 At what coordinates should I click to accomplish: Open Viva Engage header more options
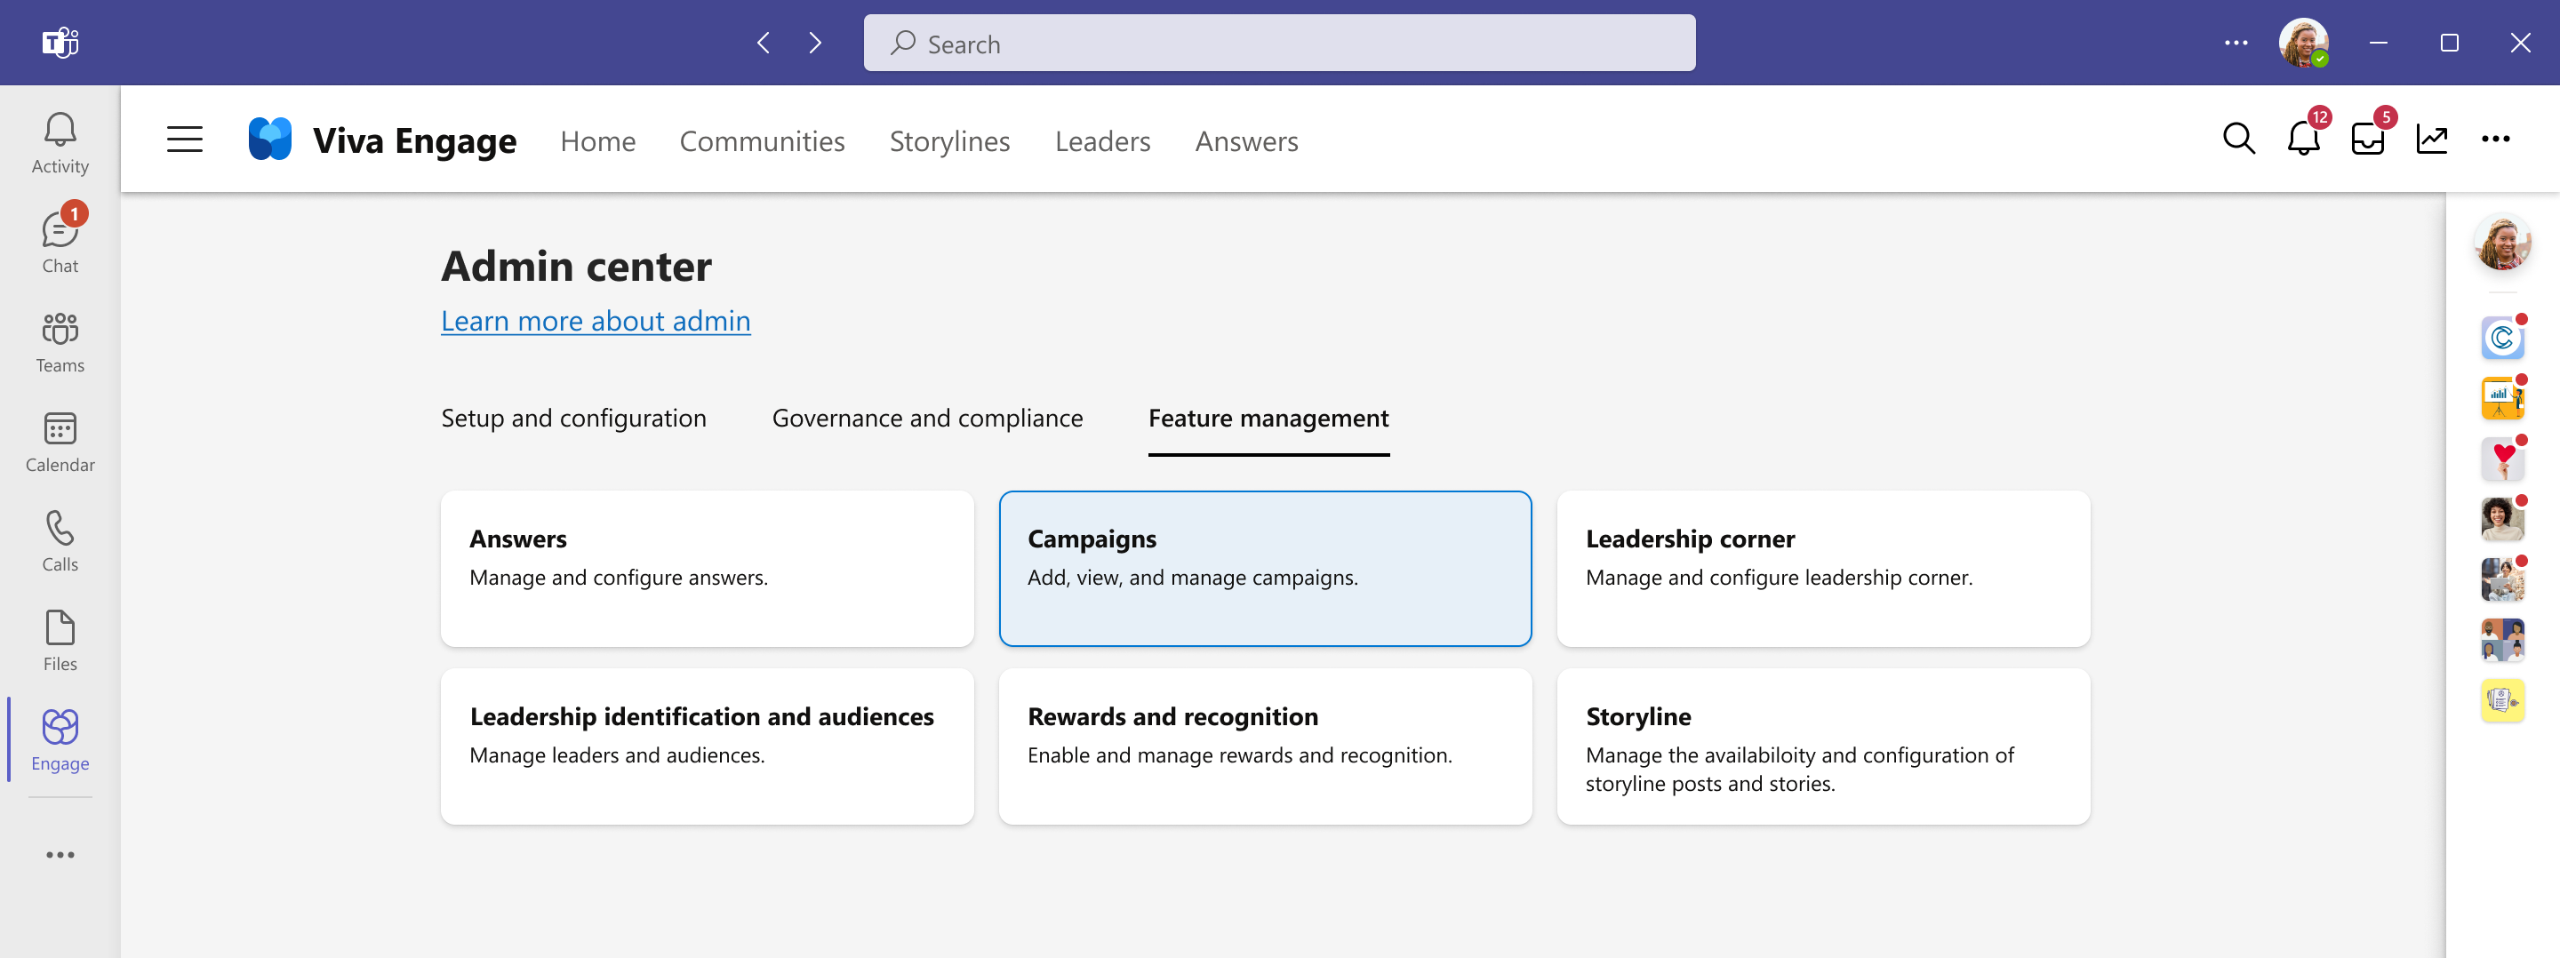(2495, 140)
